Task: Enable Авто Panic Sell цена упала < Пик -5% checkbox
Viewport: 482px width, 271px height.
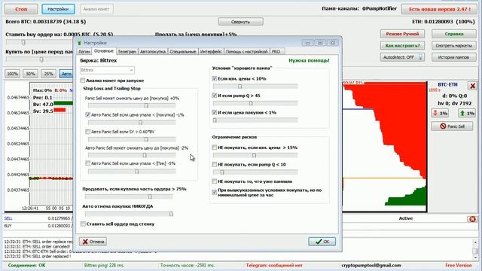Action: tap(88, 163)
